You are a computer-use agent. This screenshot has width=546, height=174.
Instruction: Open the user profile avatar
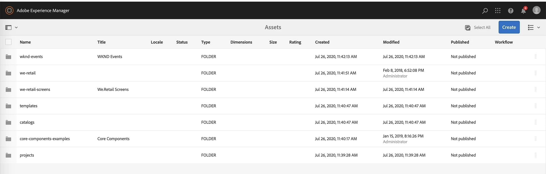click(x=536, y=10)
